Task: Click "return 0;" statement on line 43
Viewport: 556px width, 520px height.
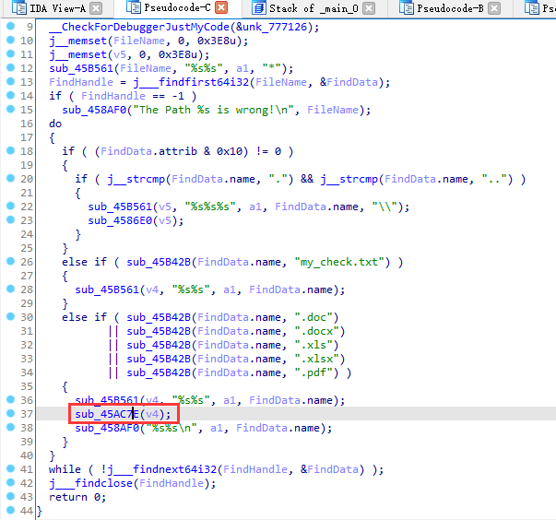Action: point(77,497)
